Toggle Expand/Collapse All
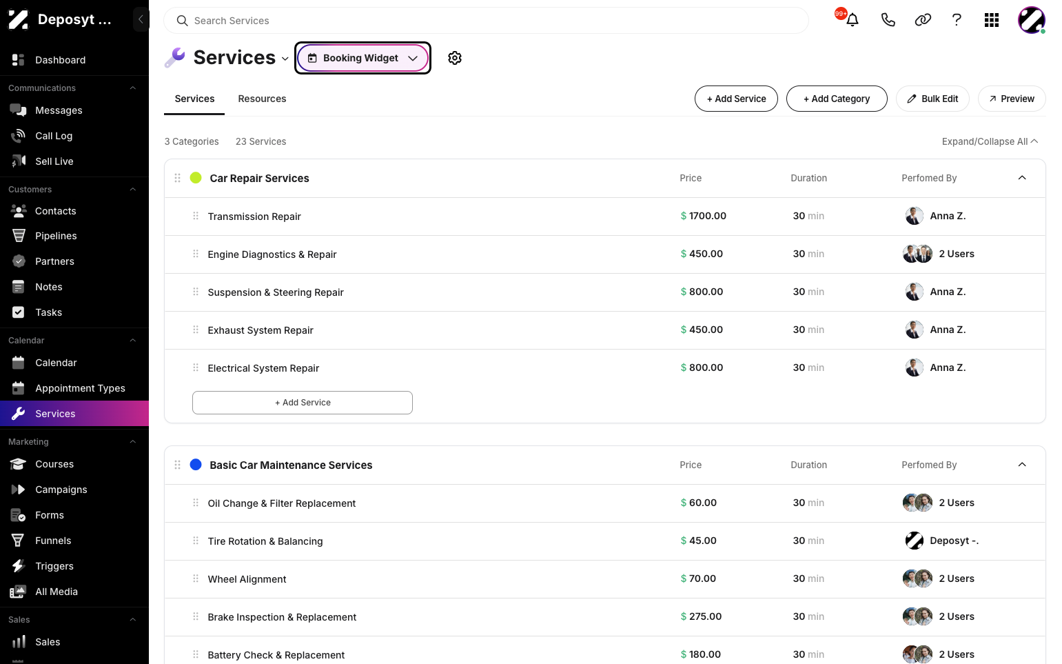The image size is (1062, 664). (990, 141)
